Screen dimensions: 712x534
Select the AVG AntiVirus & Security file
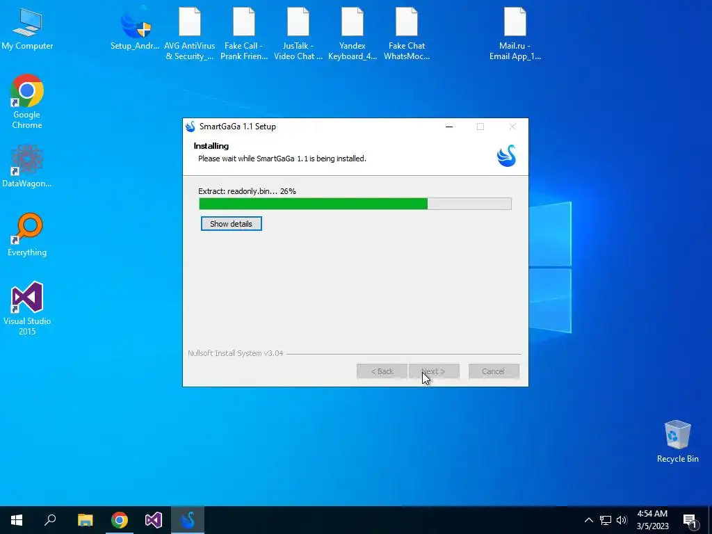pos(189,33)
